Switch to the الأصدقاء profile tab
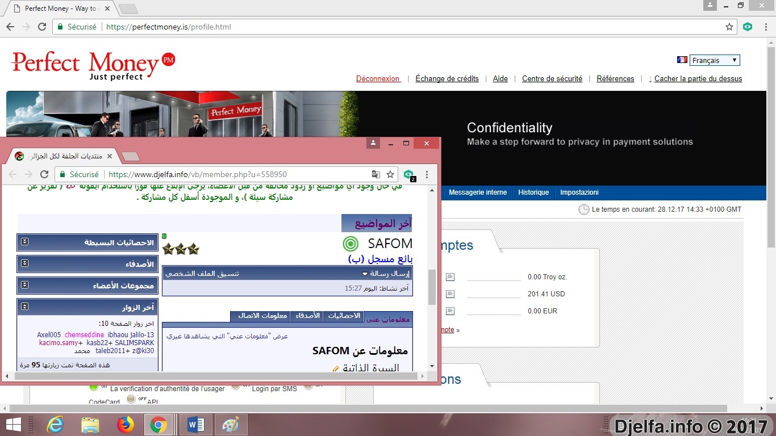 point(307,316)
